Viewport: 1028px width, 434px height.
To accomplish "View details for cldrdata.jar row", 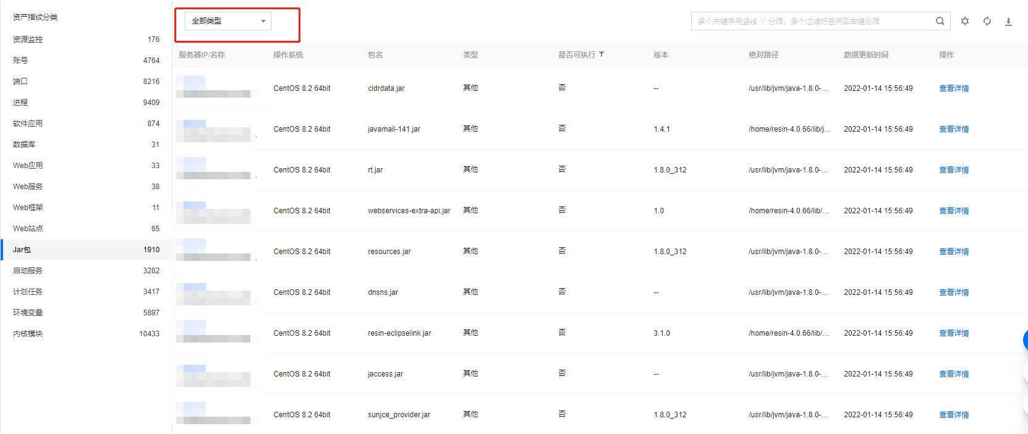I will (x=954, y=88).
